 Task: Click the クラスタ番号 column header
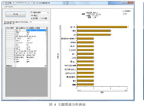click(11, 28)
